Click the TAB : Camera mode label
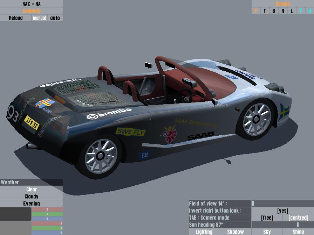This screenshot has height=235, width=314. coord(220,218)
